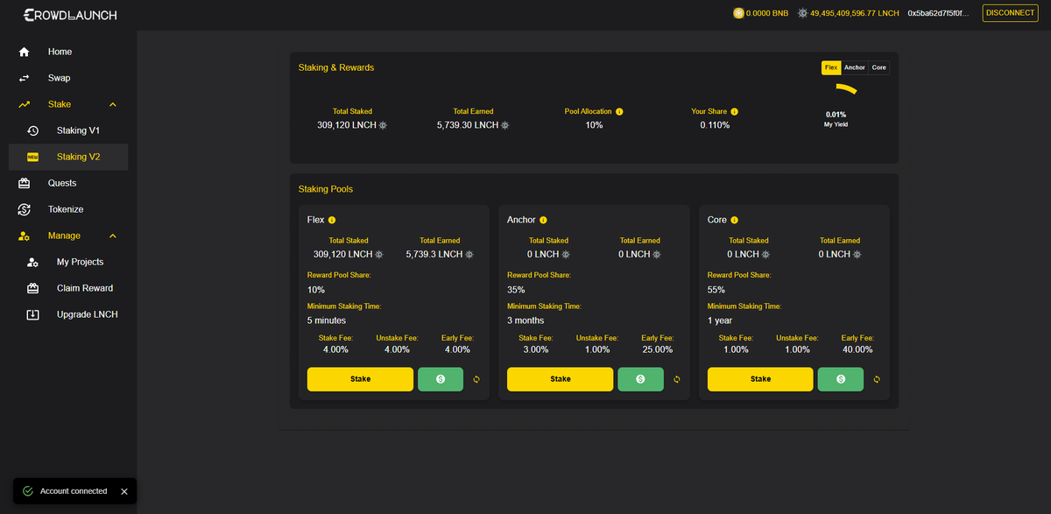The height and width of the screenshot is (514, 1051).
Task: Click the Core 1 year staking time
Action: [x=720, y=320]
